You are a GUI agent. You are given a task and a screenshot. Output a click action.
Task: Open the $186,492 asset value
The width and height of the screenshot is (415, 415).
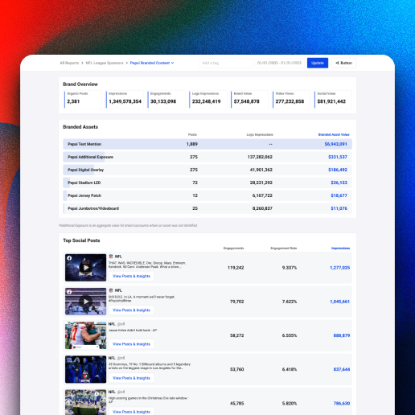(x=338, y=170)
